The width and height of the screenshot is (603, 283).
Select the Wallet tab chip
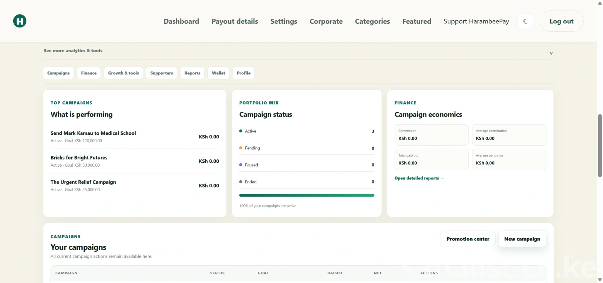coord(219,73)
